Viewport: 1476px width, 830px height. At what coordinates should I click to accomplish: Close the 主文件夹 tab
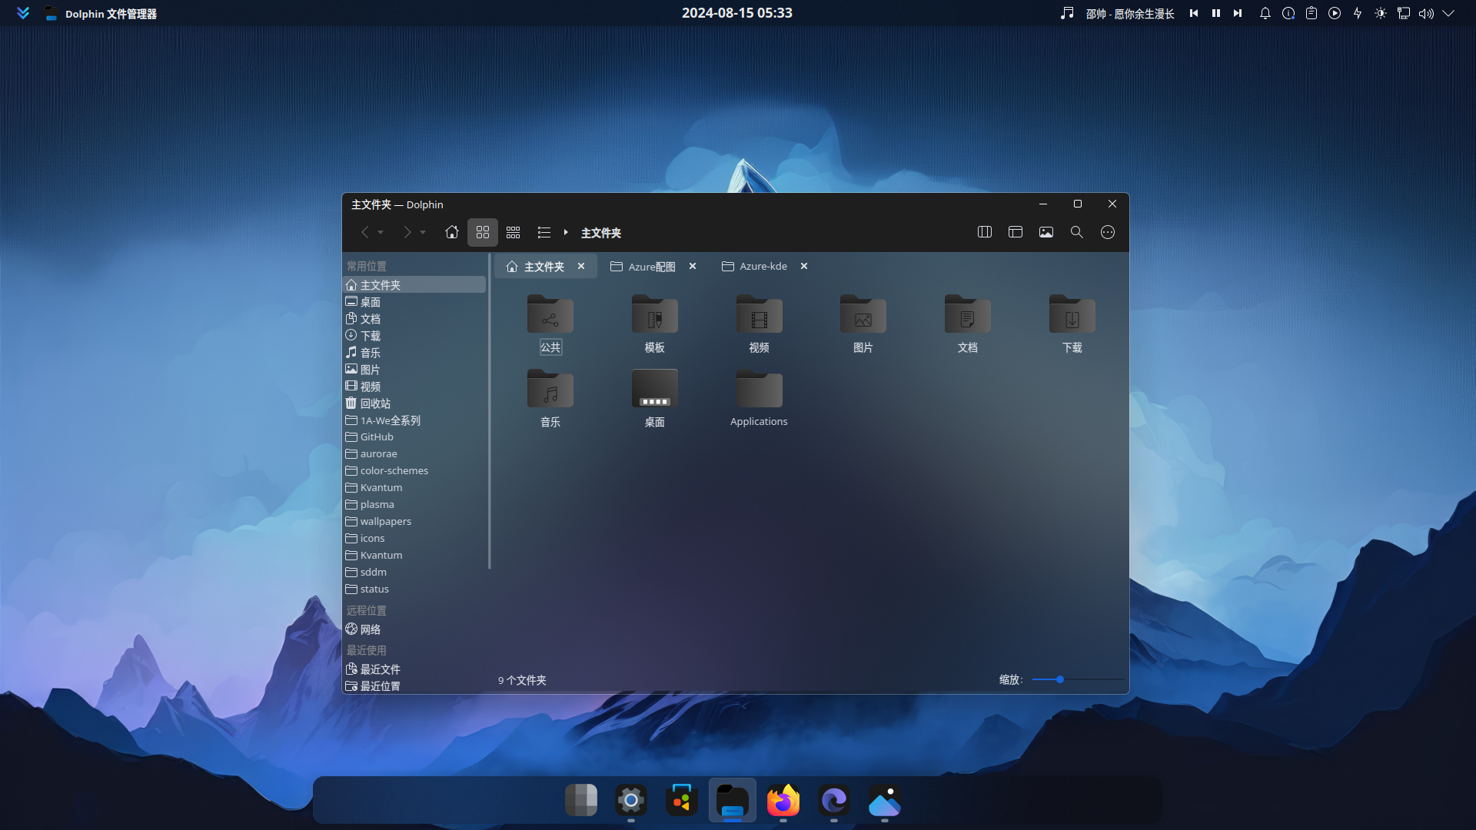(x=581, y=266)
